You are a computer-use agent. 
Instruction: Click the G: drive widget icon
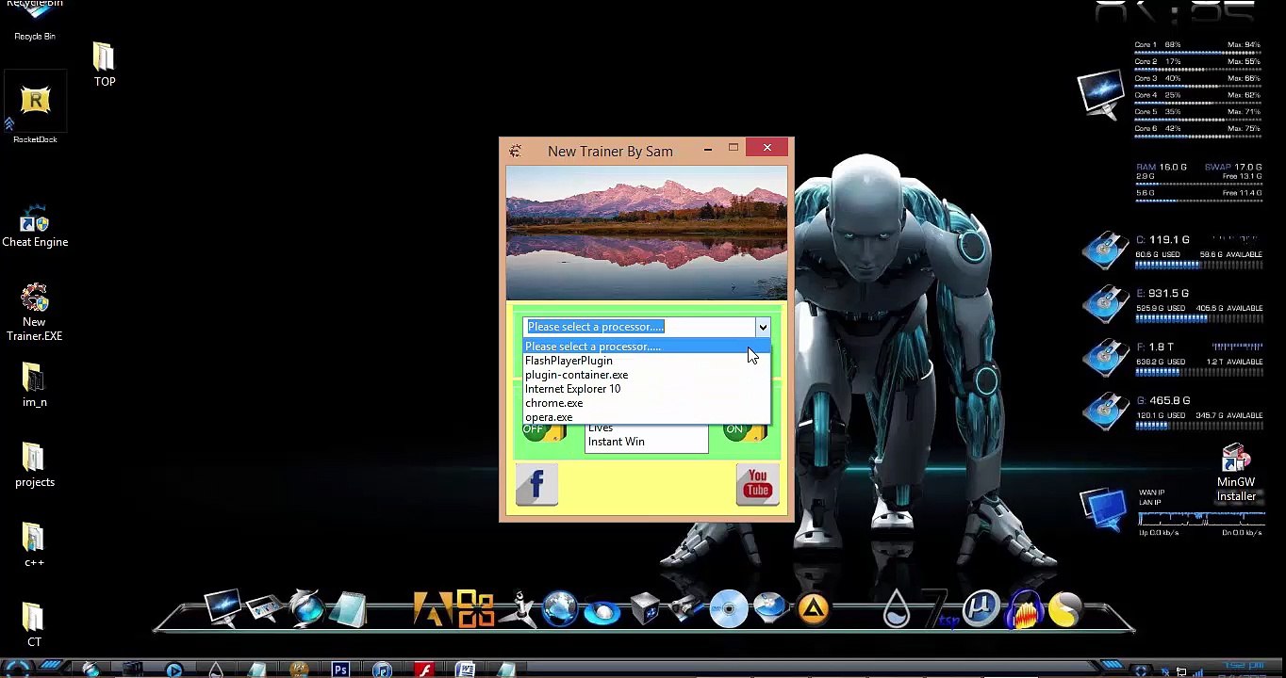(x=1105, y=412)
